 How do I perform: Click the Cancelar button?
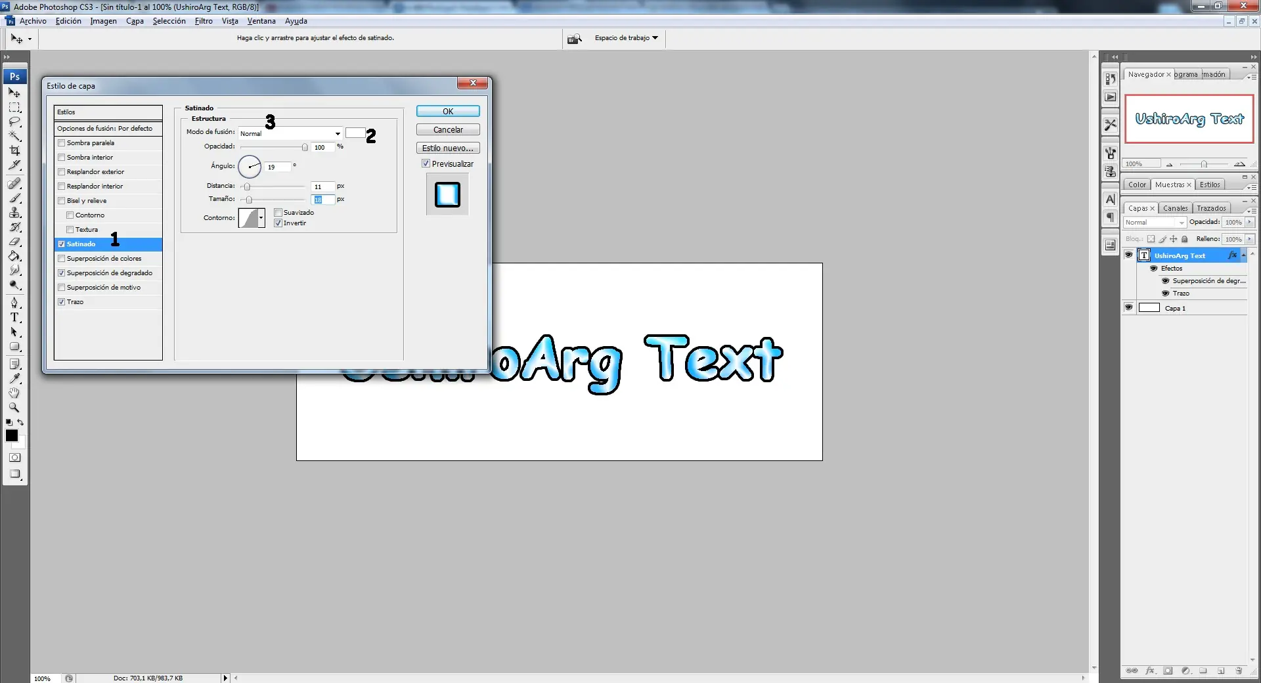pyautogui.click(x=448, y=130)
